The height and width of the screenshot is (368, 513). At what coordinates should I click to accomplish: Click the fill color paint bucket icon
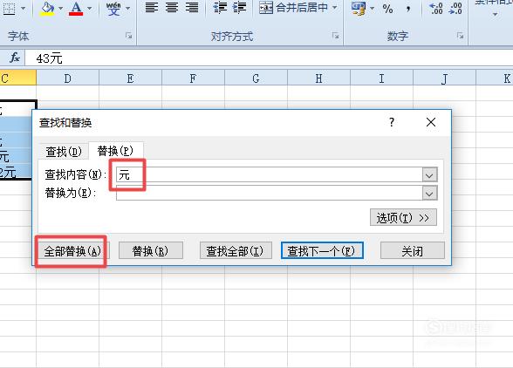(48, 8)
